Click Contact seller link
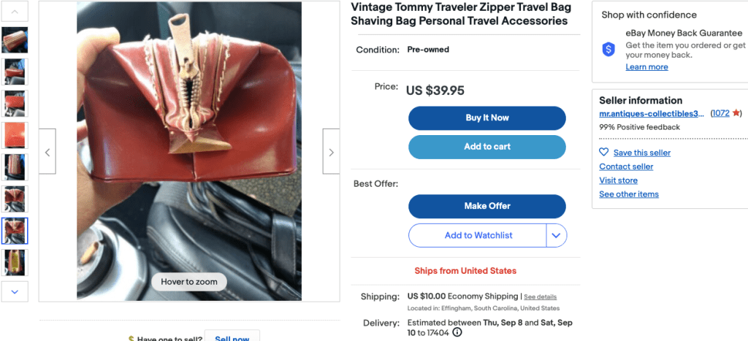Image resolution: width=748 pixels, height=341 pixels. 626,166
